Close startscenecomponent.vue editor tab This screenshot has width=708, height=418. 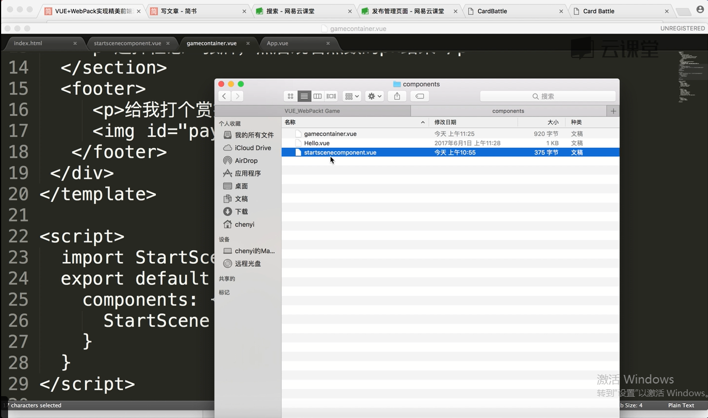(167, 43)
